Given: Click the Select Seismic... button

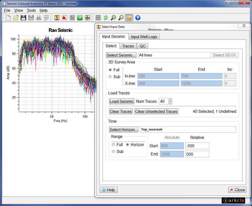Looking at the screenshot, I should [121, 55].
